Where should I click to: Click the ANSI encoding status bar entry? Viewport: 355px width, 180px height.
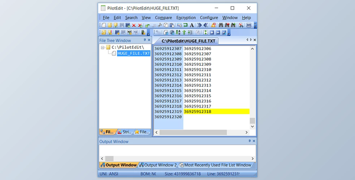point(114,174)
